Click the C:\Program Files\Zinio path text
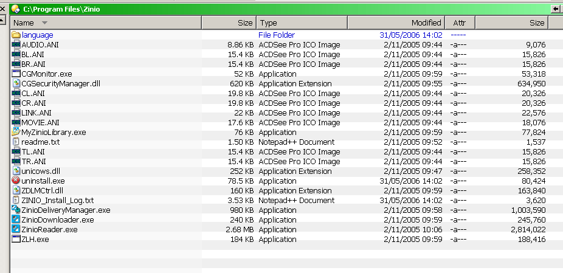The height and width of the screenshot is (273, 563). pos(61,9)
